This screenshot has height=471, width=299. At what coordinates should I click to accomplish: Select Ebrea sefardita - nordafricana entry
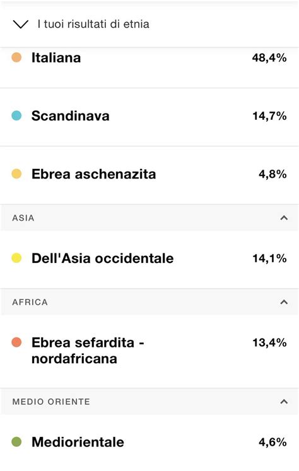[x=149, y=351]
